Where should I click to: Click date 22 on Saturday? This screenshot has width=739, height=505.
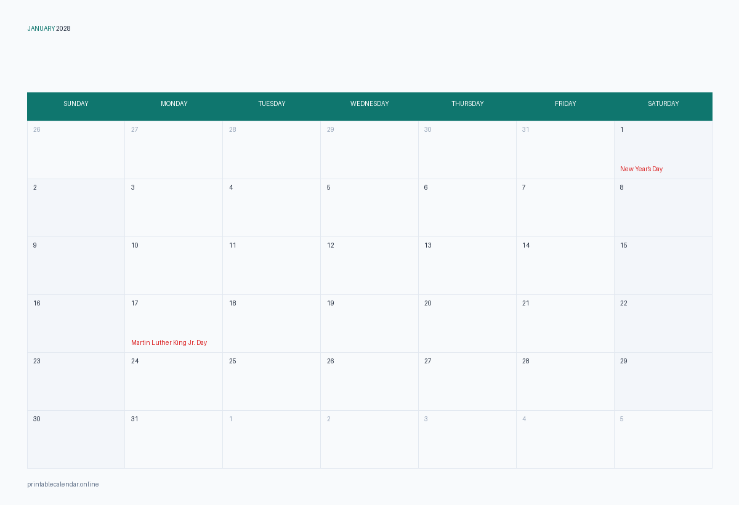[623, 303]
